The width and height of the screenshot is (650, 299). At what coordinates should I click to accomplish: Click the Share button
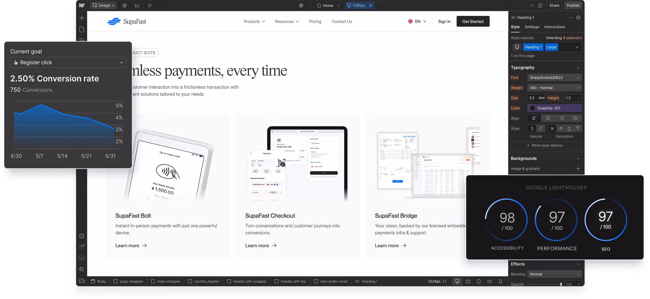pyautogui.click(x=554, y=5)
